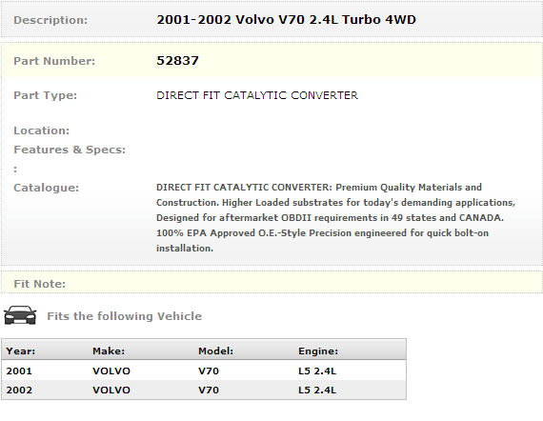Image resolution: width=543 pixels, height=421 pixels.
Task: Click the car icon beside Fits the following Vehicle
Action: click(x=20, y=315)
